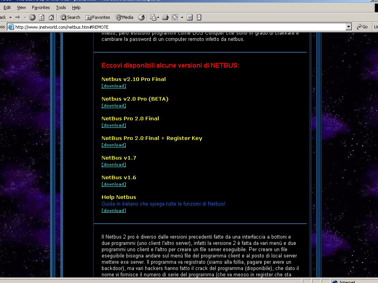The height and width of the screenshot is (283, 378).
Task: Open dropdown arrow beside gray resize icon
Action: 182,17
